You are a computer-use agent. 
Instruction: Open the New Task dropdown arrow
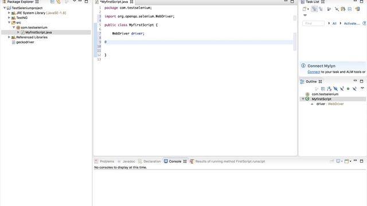click(x=308, y=9)
